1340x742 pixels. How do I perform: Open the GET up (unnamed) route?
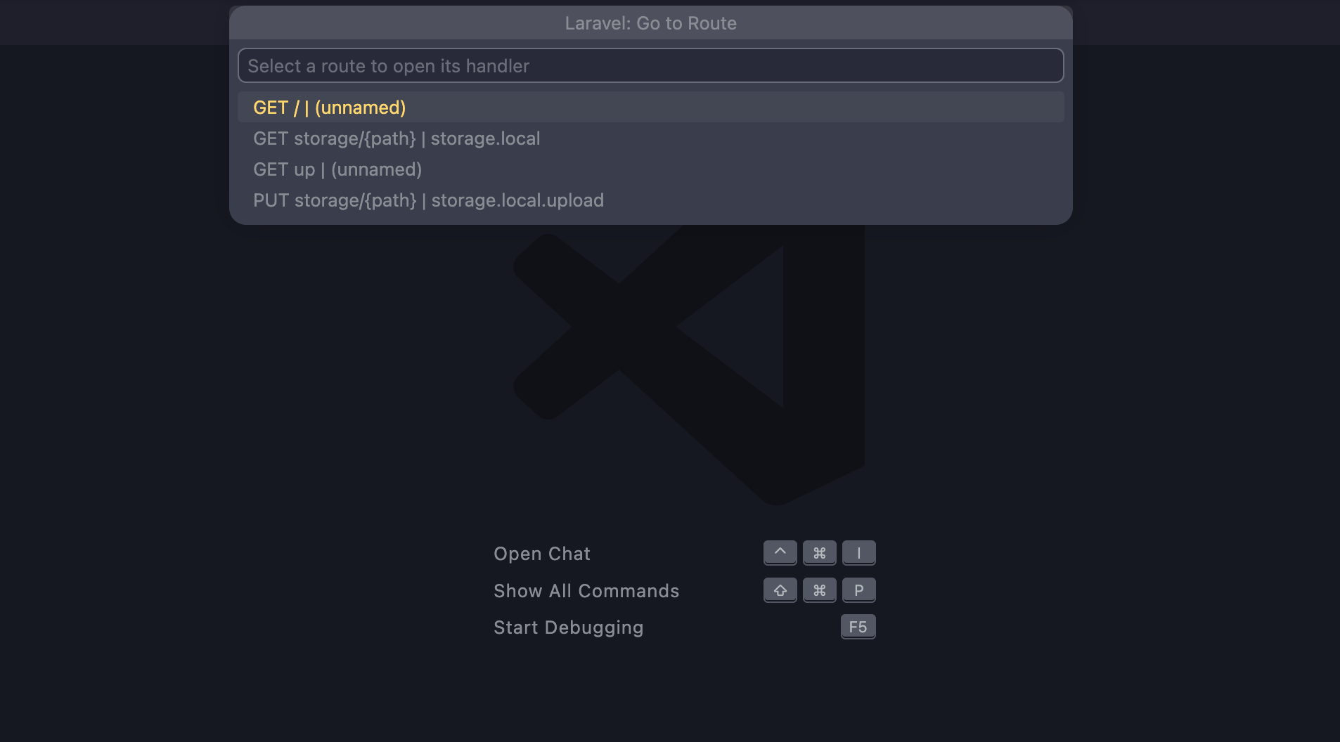pyautogui.click(x=337, y=169)
